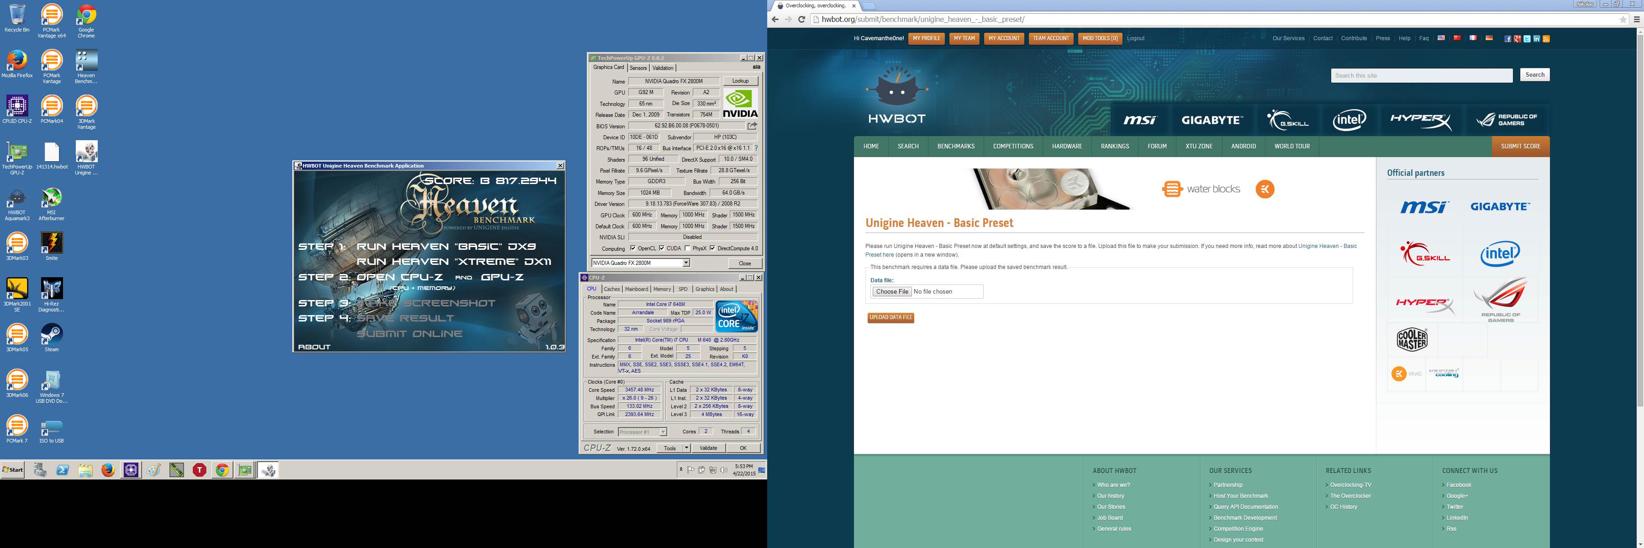Click the MSI sponsor logo in banner
The width and height of the screenshot is (1644, 548).
click(x=1140, y=120)
